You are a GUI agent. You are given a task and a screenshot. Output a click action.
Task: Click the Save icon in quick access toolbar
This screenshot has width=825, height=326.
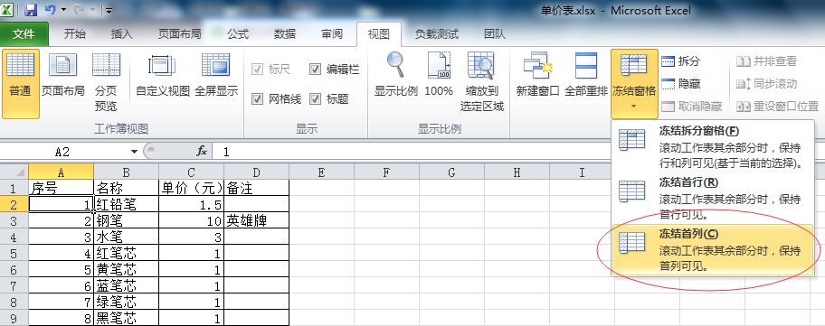coord(31,9)
